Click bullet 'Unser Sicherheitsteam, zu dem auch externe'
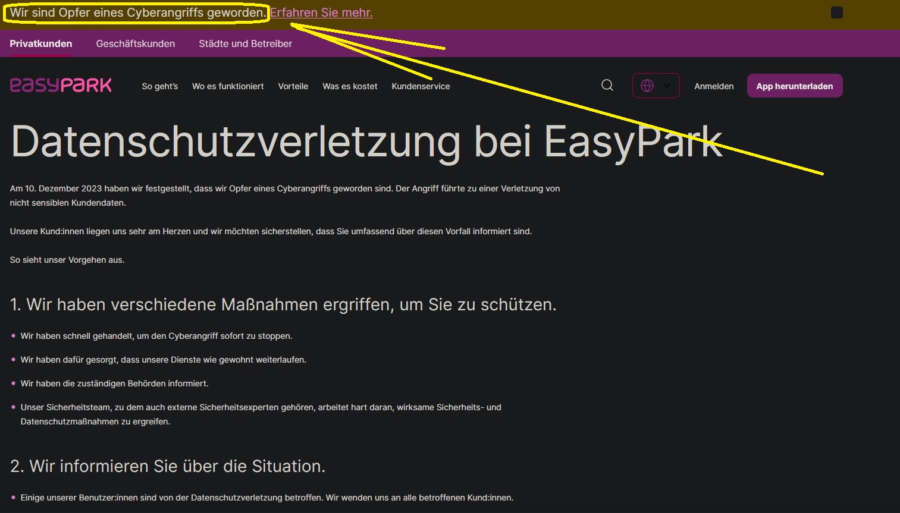Screen dimensions: 900x513 [261, 414]
